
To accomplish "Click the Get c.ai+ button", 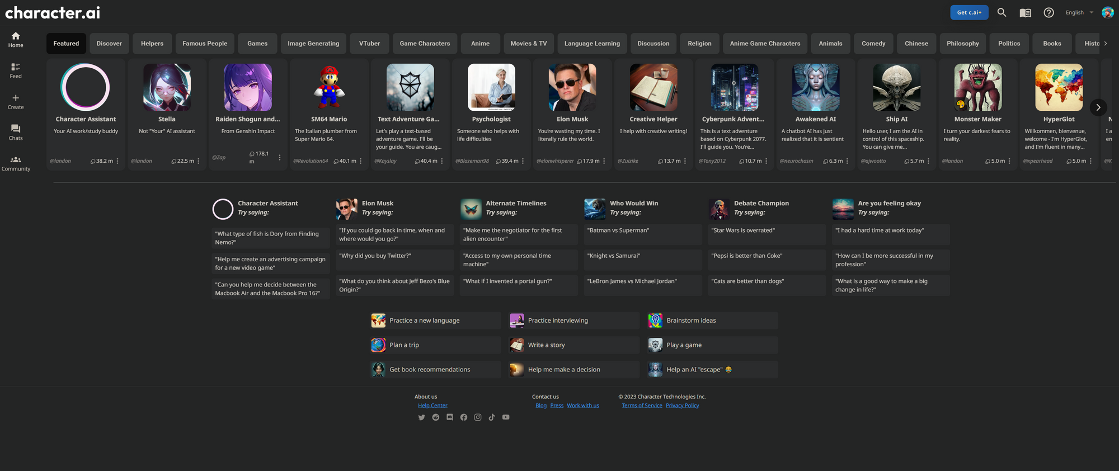I will click(969, 12).
